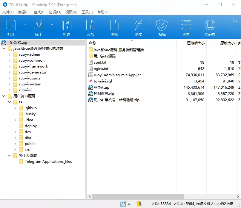241x208 pixels.
Task: Open the dropdown arrow next to 打开
Action: (24, 25)
